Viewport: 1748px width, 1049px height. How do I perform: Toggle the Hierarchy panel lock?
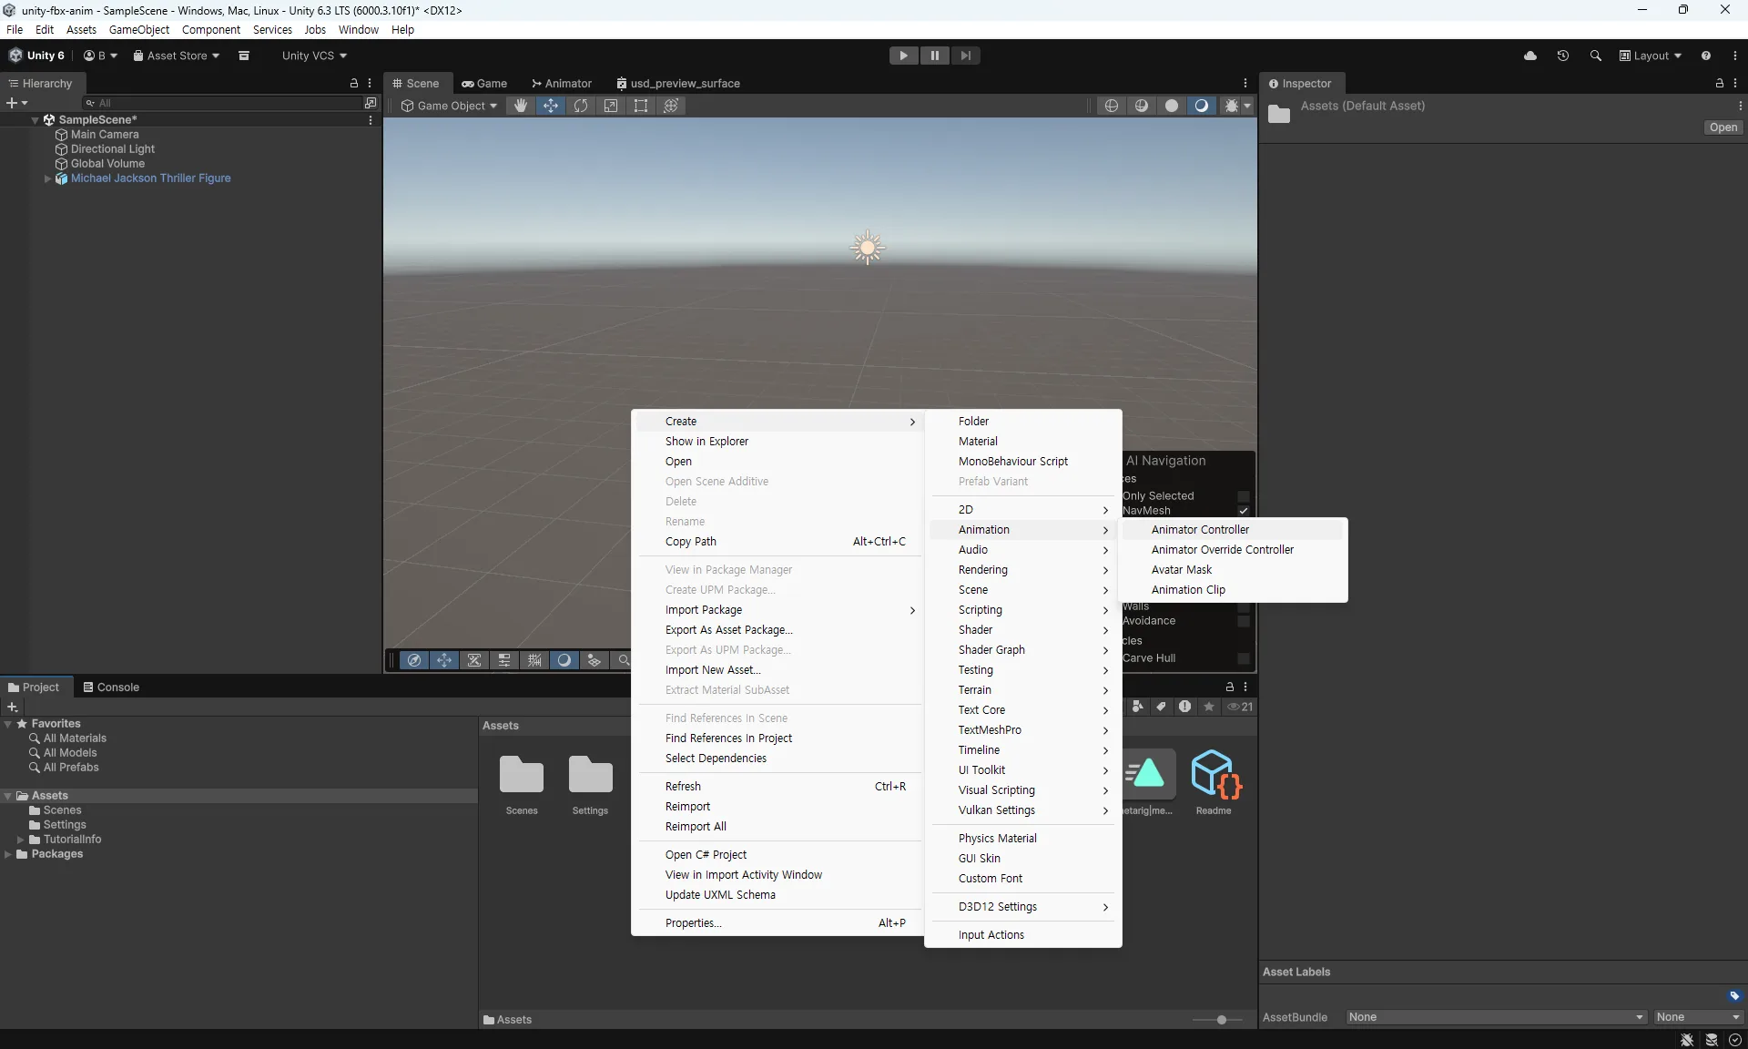(x=354, y=83)
